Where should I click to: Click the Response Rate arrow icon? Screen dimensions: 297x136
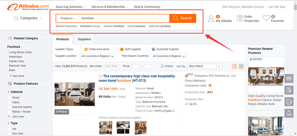click(186, 104)
